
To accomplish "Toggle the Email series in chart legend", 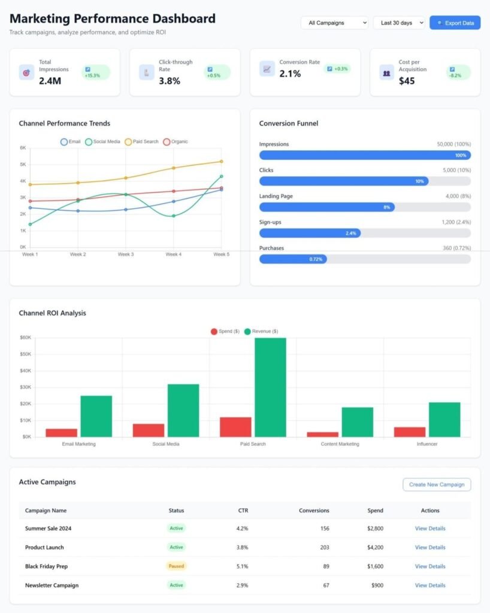I will tap(71, 141).
